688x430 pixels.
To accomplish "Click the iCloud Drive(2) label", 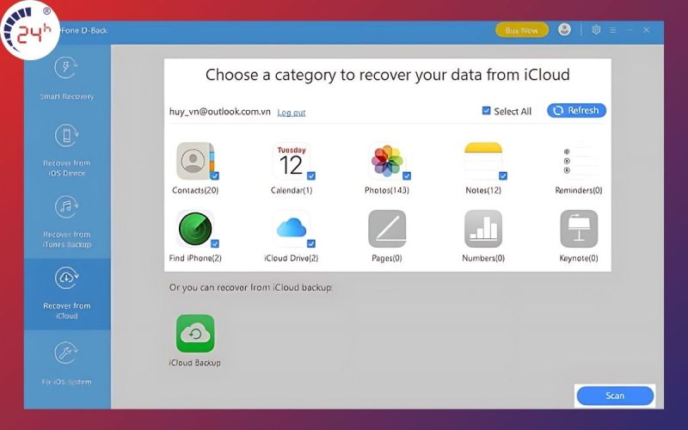I will (292, 258).
